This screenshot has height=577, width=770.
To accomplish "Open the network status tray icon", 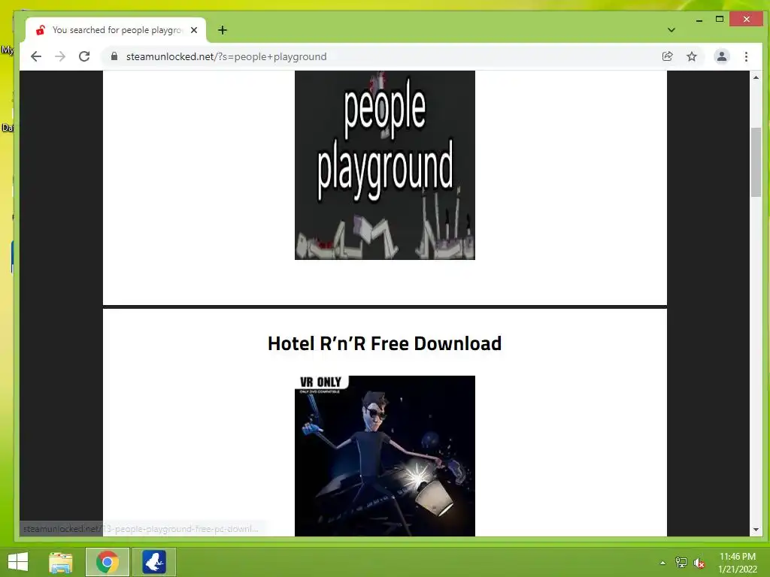I will (681, 563).
